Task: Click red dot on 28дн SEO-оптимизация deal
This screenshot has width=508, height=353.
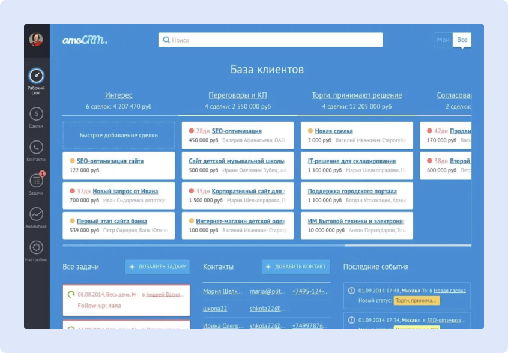Action: tap(192, 131)
